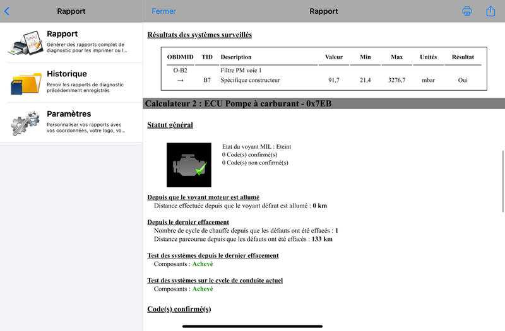Print the report with the printer icon

467,11
